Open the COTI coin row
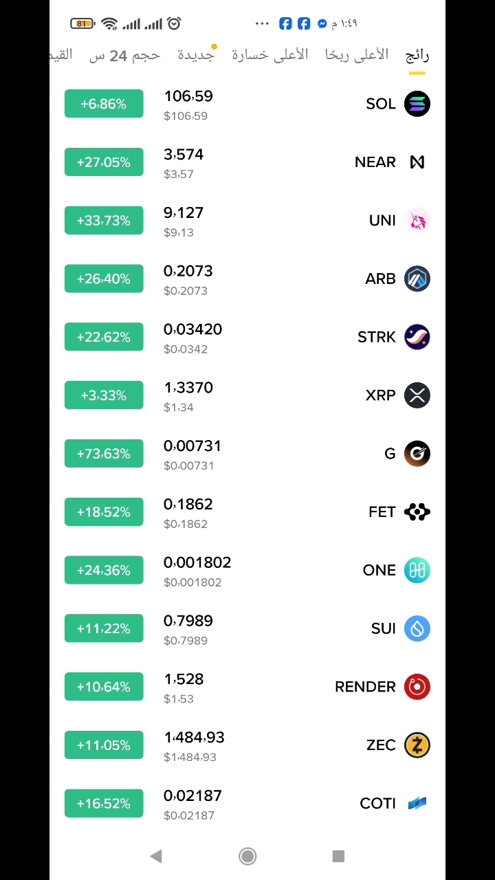The height and width of the screenshot is (880, 495). [x=247, y=804]
